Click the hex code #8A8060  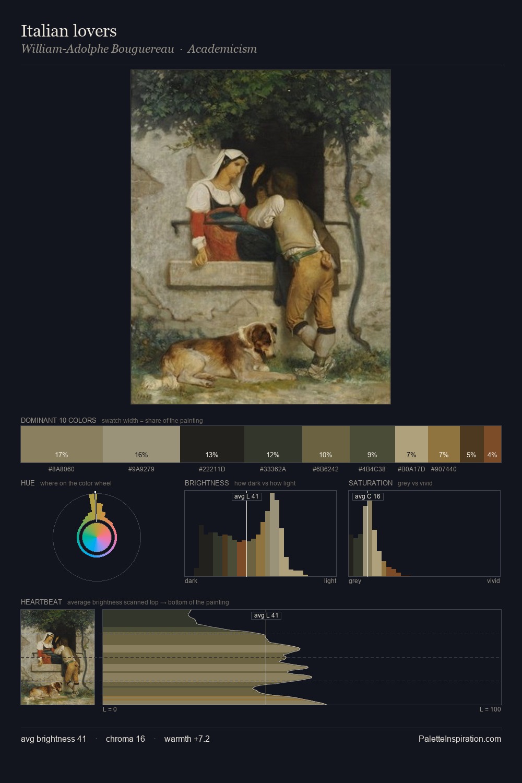coord(62,469)
